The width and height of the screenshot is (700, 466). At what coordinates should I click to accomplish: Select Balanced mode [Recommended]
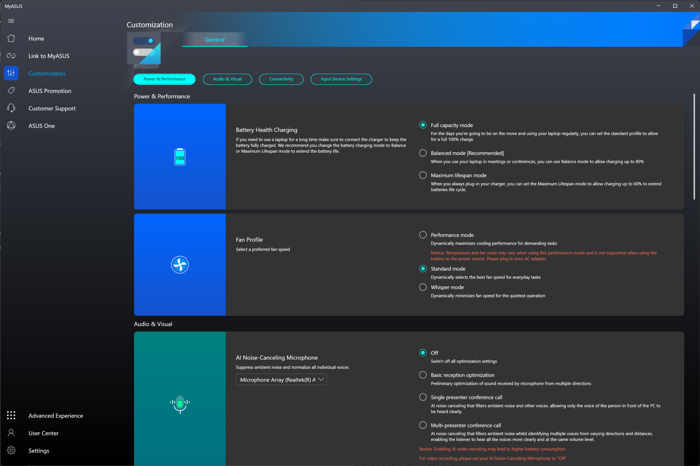point(423,153)
